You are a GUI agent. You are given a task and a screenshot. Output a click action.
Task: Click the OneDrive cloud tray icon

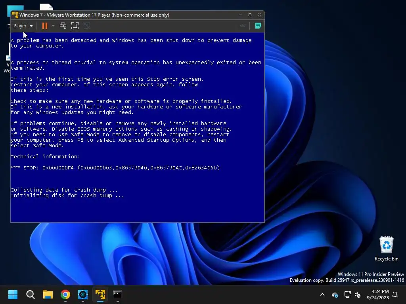pos(335,294)
